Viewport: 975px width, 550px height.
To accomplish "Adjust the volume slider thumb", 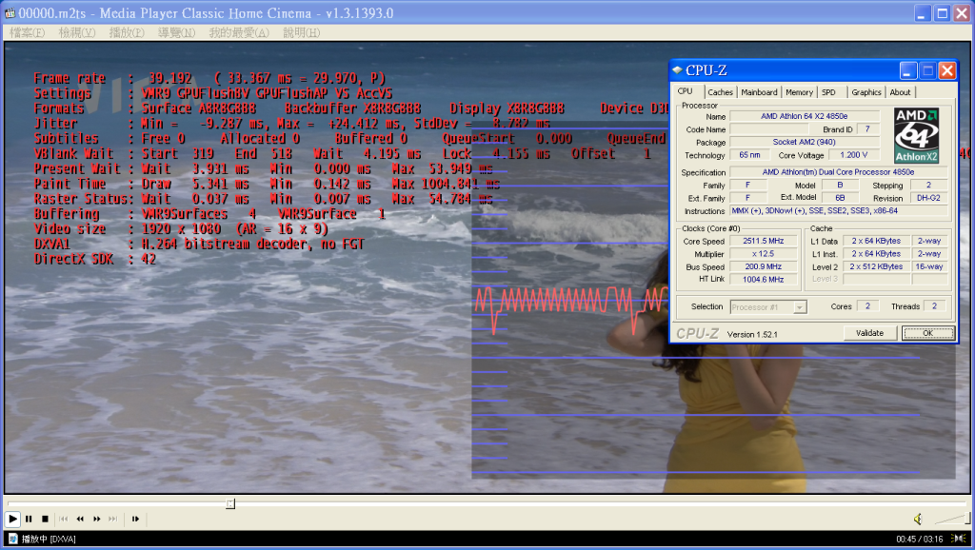I will 967,519.
